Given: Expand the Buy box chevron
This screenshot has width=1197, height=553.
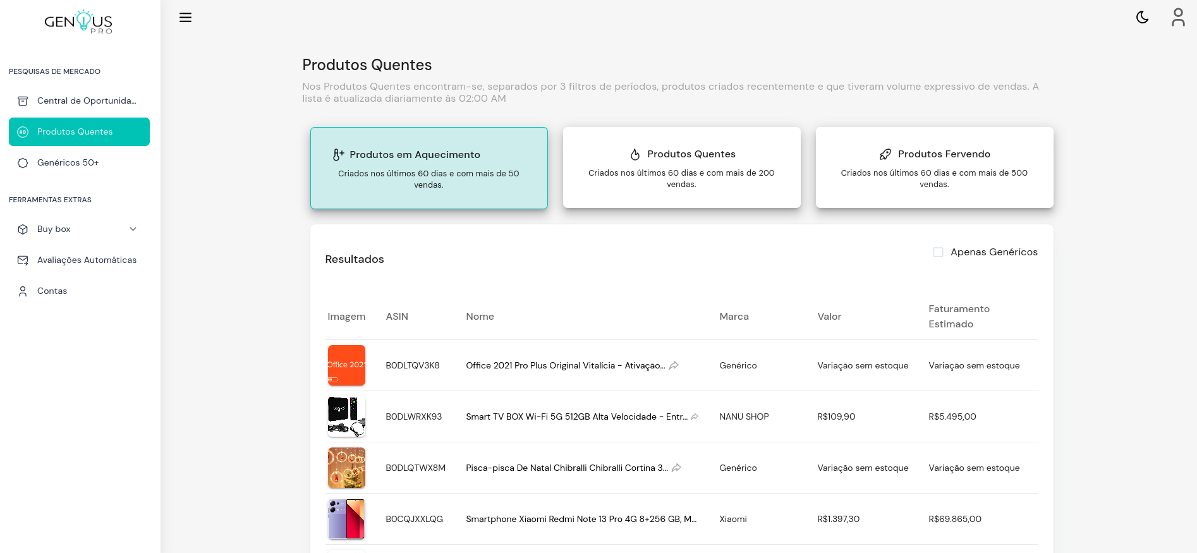Looking at the screenshot, I should tap(133, 229).
